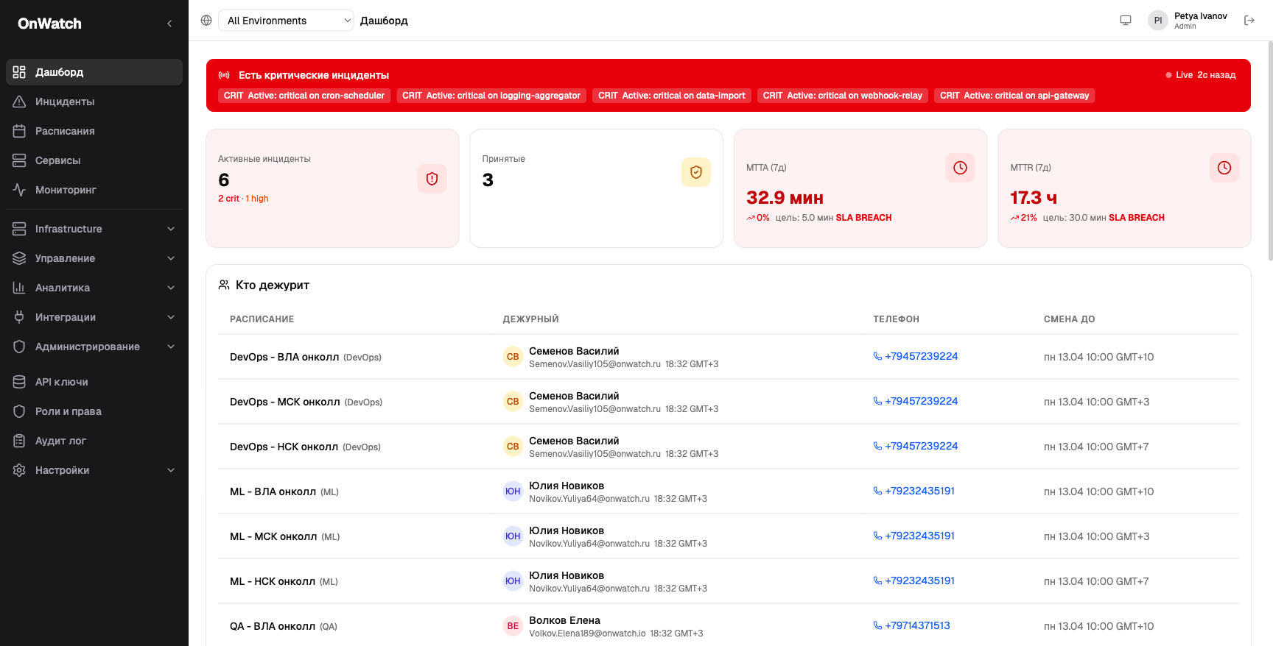Click the globe icon beside the environment selector
Image resolution: width=1273 pixels, height=646 pixels.
tap(206, 21)
